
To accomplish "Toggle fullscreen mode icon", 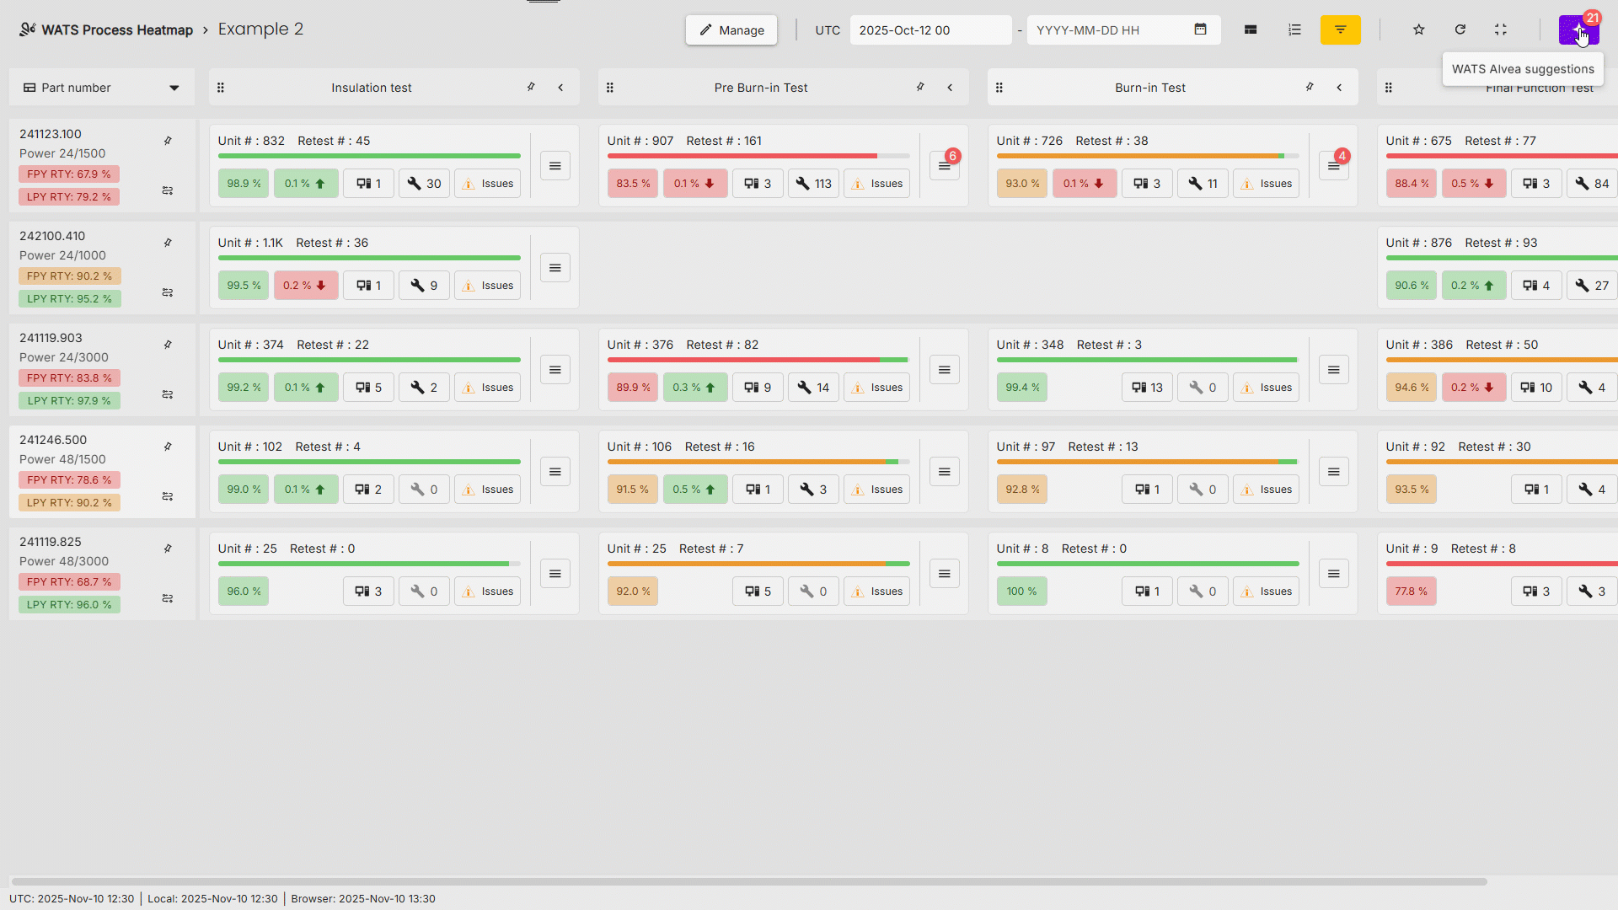I will pos(1501,30).
